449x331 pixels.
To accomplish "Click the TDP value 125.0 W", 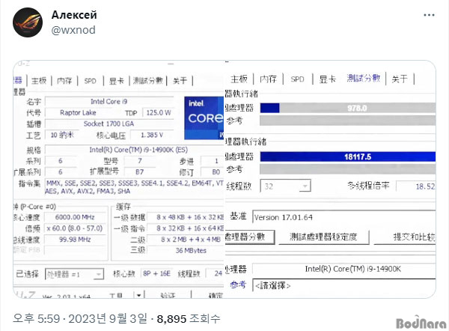I will pyautogui.click(x=159, y=112).
